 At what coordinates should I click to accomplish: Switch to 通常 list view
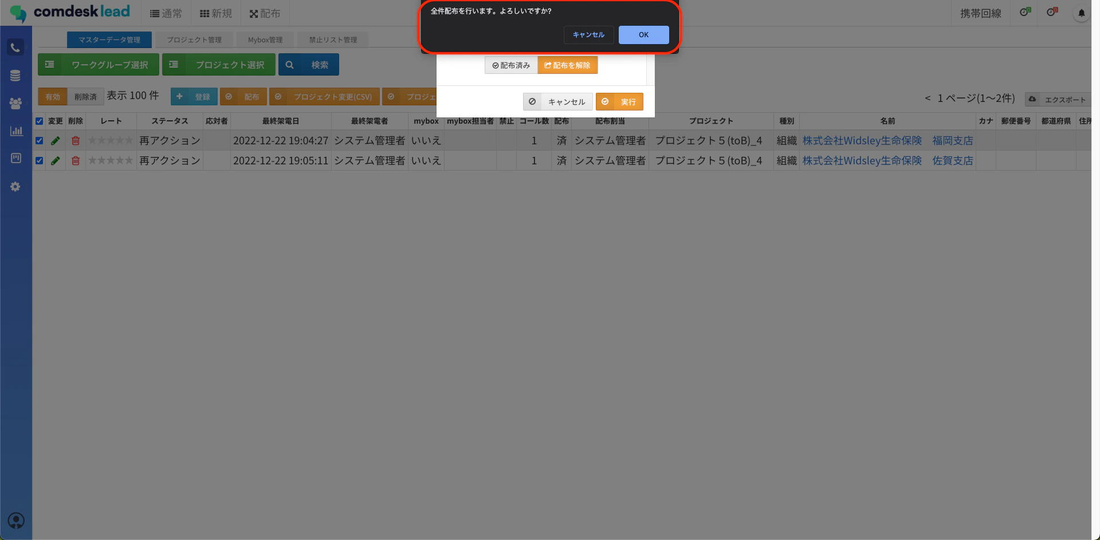166,13
